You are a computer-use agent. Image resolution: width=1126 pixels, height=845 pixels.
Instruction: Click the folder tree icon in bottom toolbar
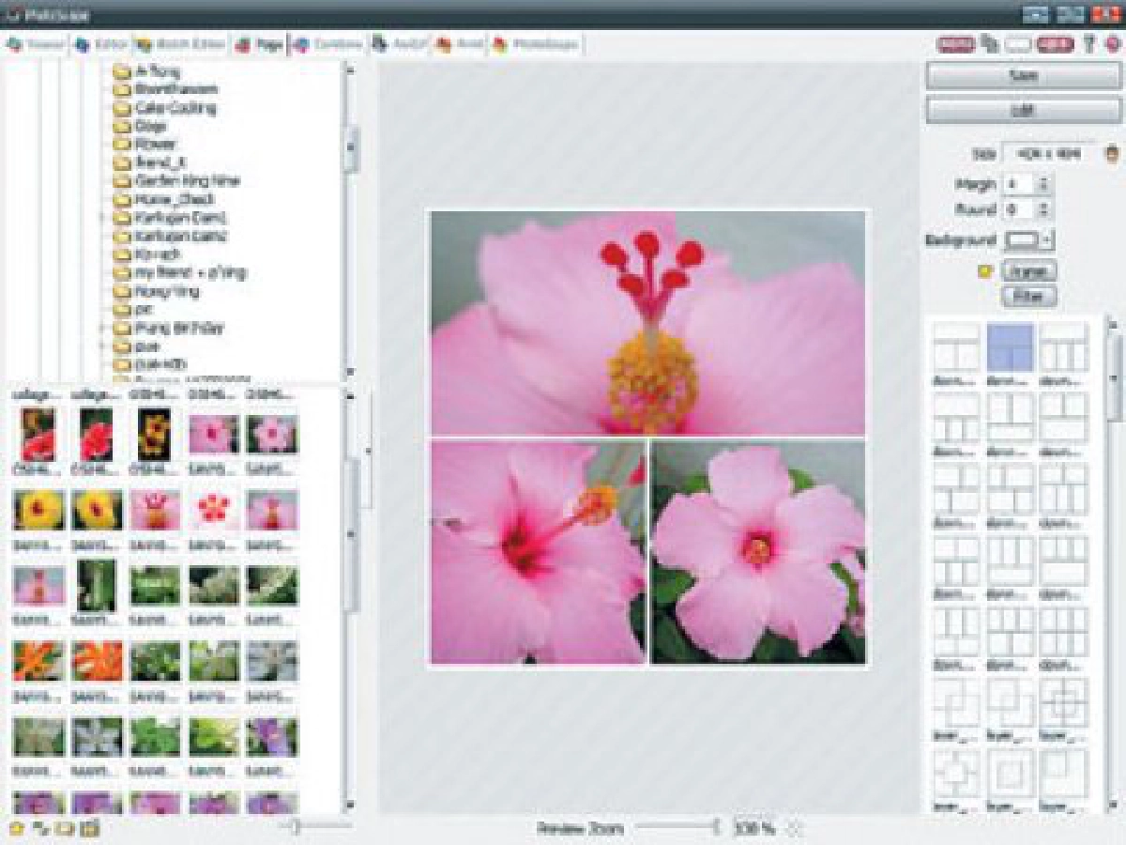pos(40,828)
